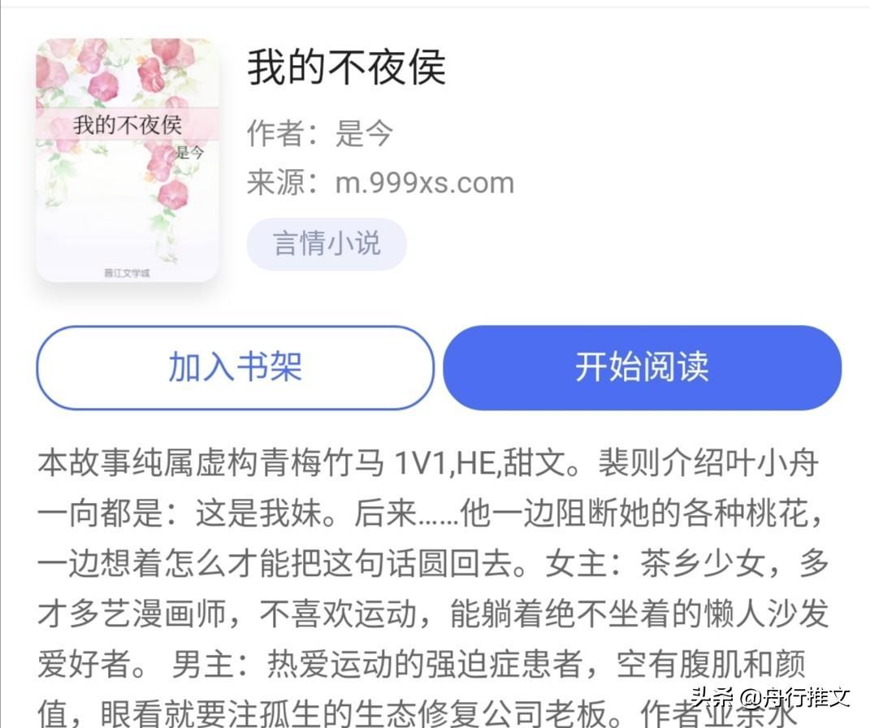
Task: Tap the 开始阅读 button
Action: (x=642, y=367)
